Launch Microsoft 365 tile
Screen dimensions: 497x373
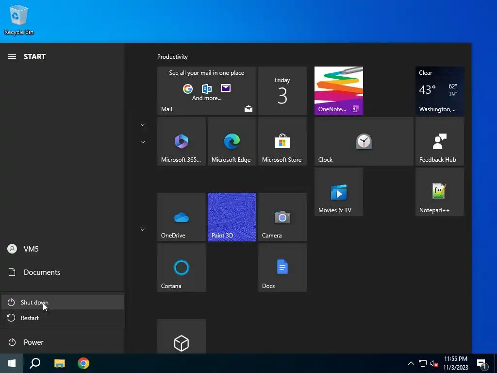[182, 141]
